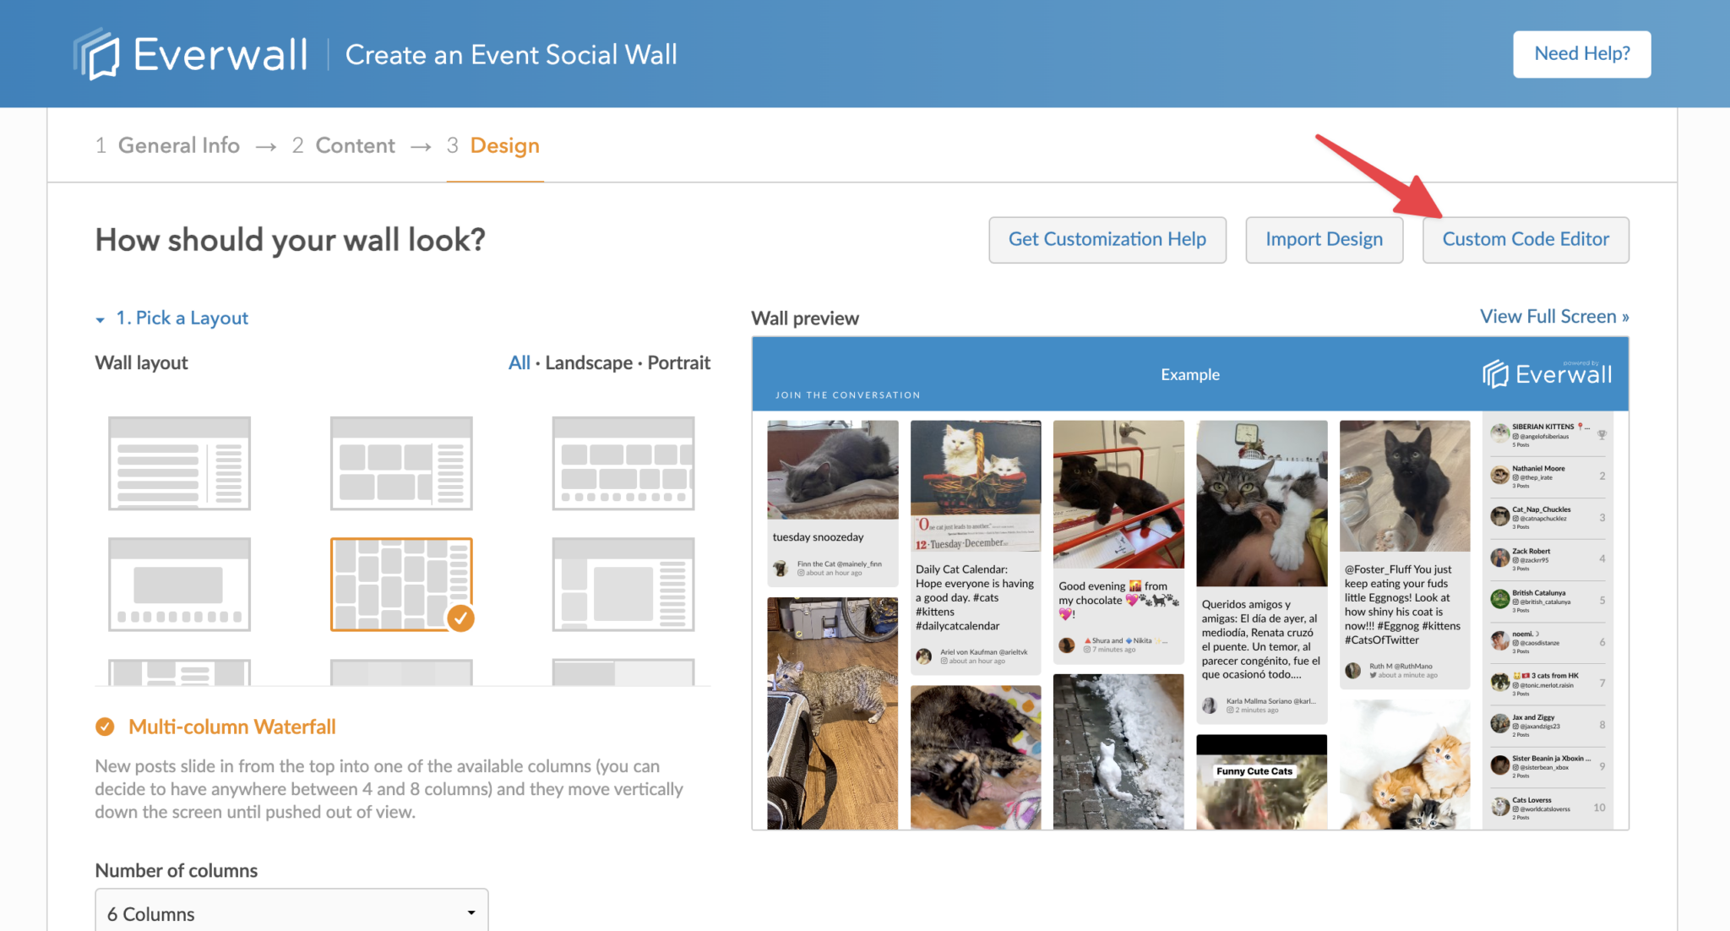1730x931 pixels.
Task: Filter layouts by Landscape orientation
Action: pyautogui.click(x=588, y=362)
